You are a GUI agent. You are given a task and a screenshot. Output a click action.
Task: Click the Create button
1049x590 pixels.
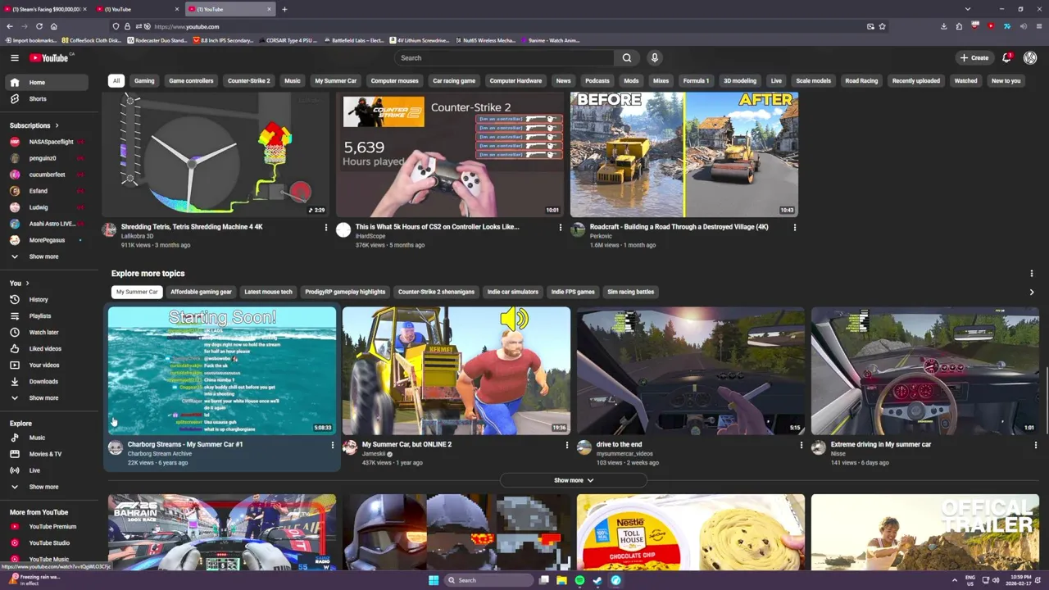click(x=974, y=57)
